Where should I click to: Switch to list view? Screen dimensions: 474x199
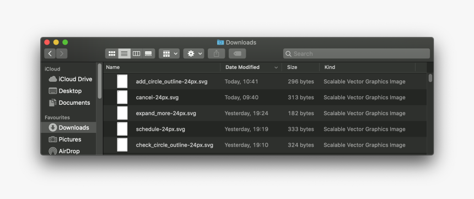click(x=124, y=53)
